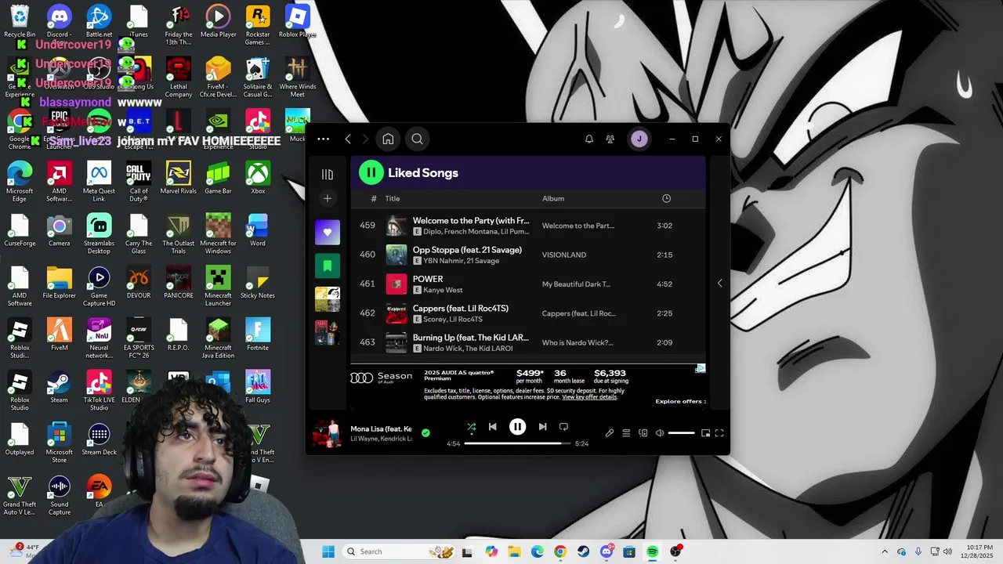Viewport: 1003px width, 564px height.
Task: Open Mona Lisa now playing title
Action: click(381, 428)
